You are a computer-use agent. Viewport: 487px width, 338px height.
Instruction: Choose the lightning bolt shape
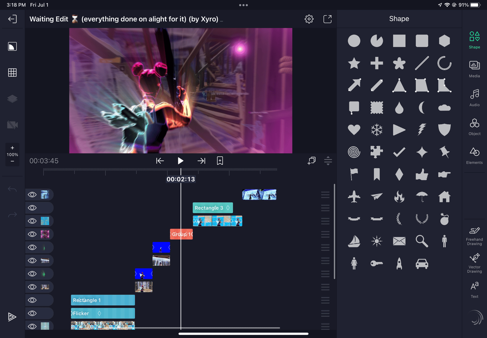coord(422,130)
